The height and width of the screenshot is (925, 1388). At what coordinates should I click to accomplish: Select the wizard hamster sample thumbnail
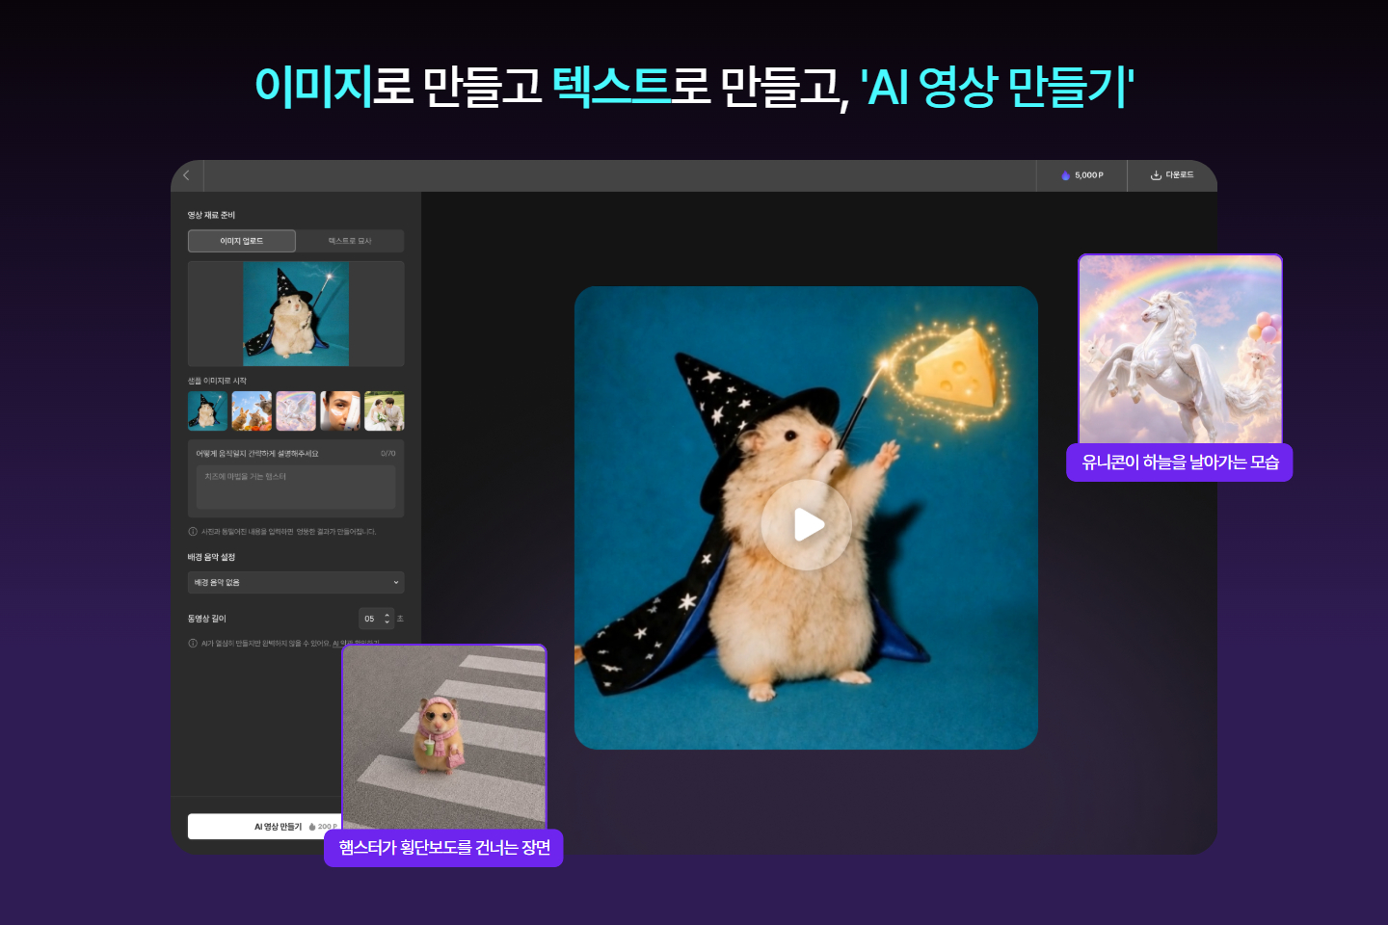click(207, 410)
